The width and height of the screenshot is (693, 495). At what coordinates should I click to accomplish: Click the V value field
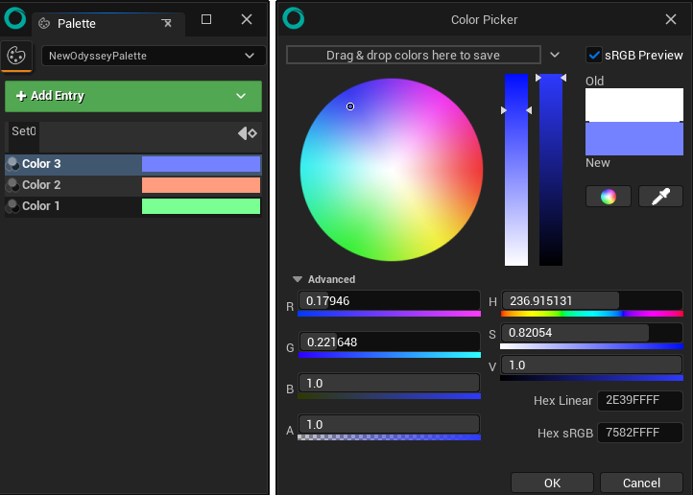pyautogui.click(x=592, y=365)
